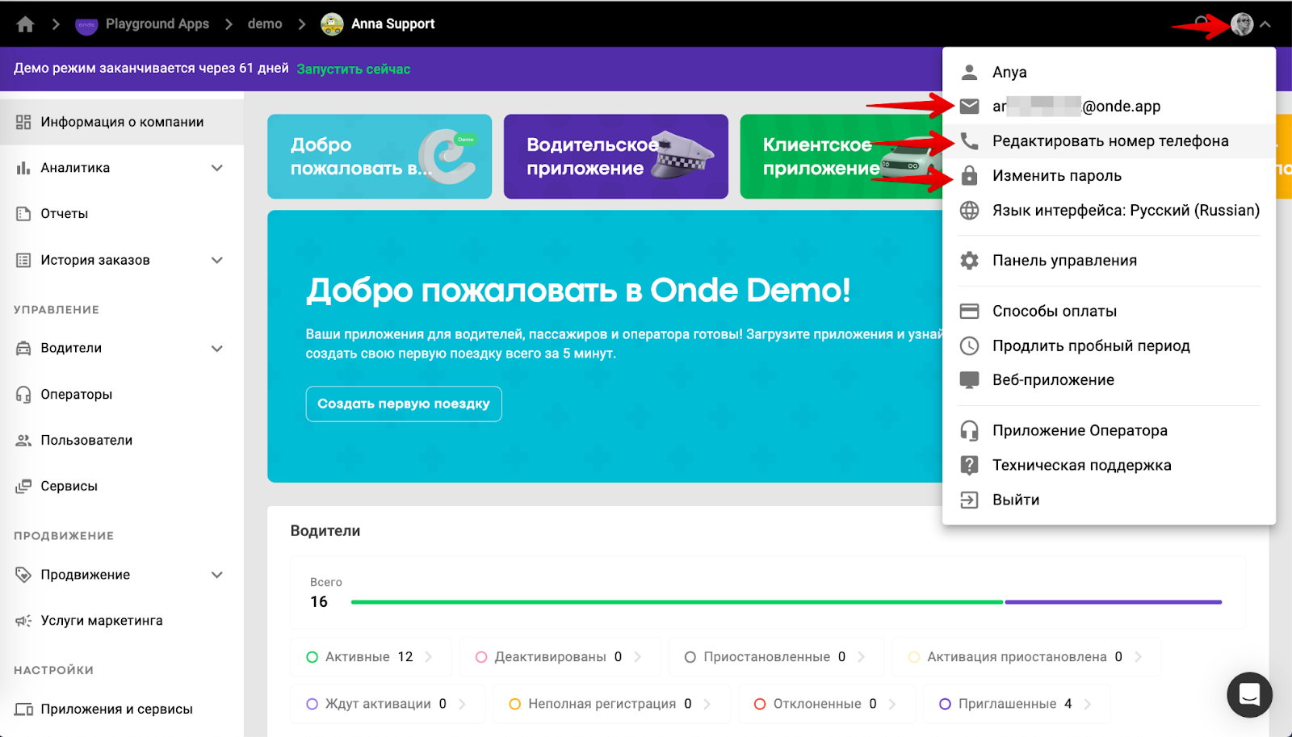The height and width of the screenshot is (737, 1292).
Task: Open the 'Водительское приложение' card
Action: click(616, 157)
